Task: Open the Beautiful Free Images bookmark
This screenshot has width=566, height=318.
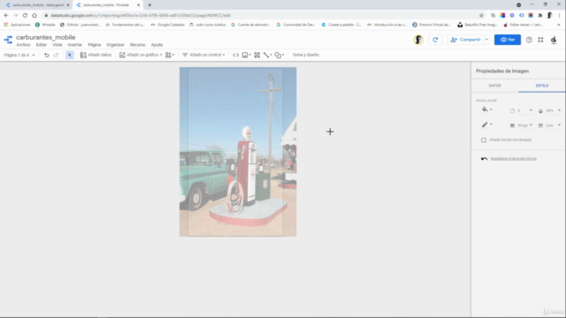Action: [x=478, y=25]
